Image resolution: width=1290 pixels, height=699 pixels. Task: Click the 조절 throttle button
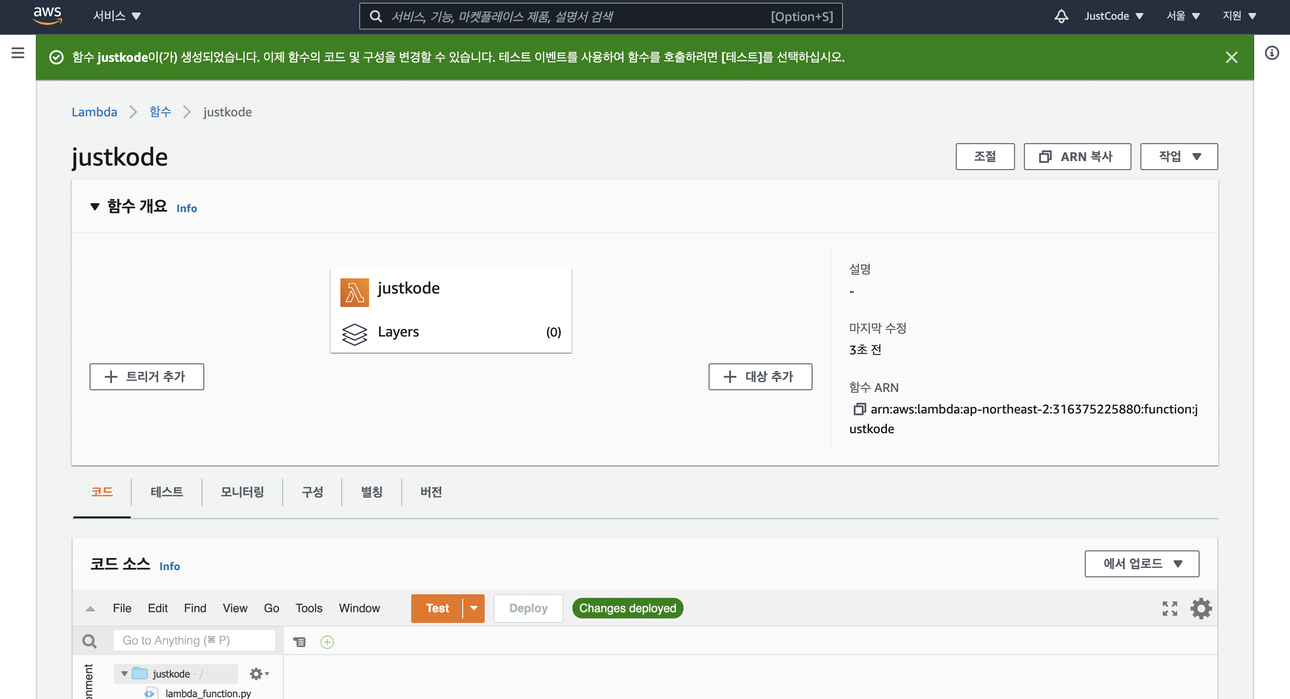pyautogui.click(x=985, y=157)
